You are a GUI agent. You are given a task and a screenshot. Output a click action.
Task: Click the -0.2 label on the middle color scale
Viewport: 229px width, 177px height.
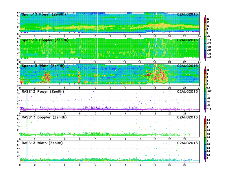click(x=209, y=91)
